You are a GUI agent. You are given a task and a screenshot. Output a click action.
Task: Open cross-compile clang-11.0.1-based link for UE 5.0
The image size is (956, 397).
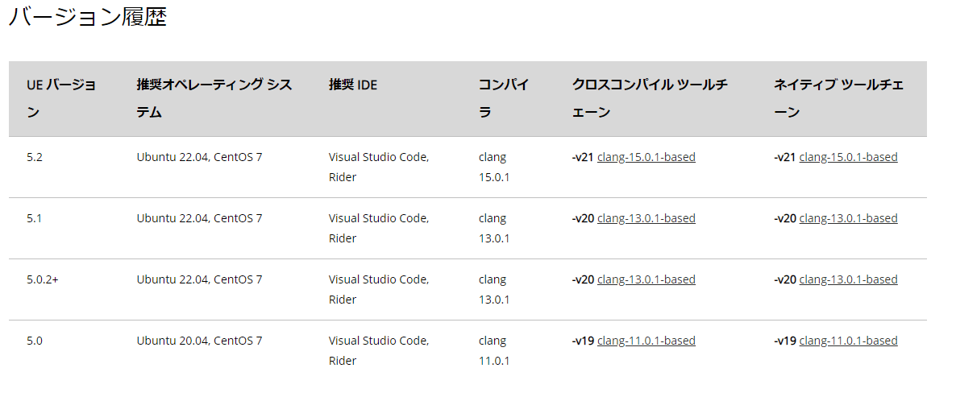pos(646,341)
